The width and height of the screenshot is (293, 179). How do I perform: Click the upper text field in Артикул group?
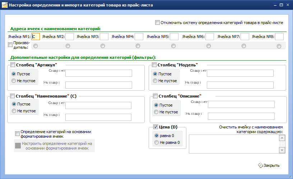99,73
